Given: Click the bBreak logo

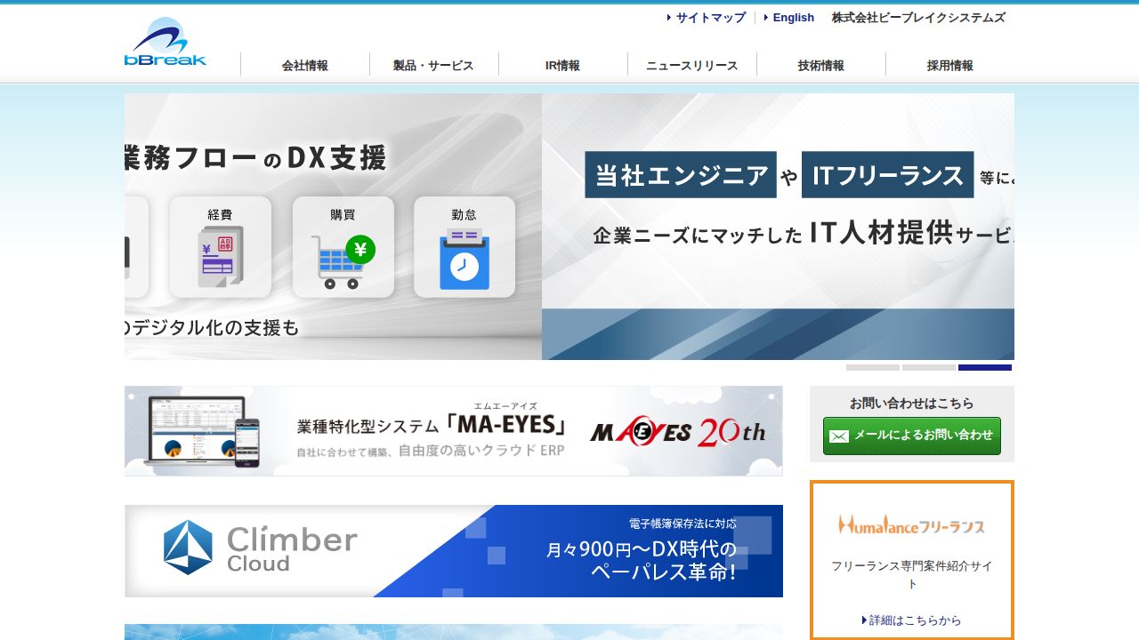Looking at the screenshot, I should click(166, 42).
